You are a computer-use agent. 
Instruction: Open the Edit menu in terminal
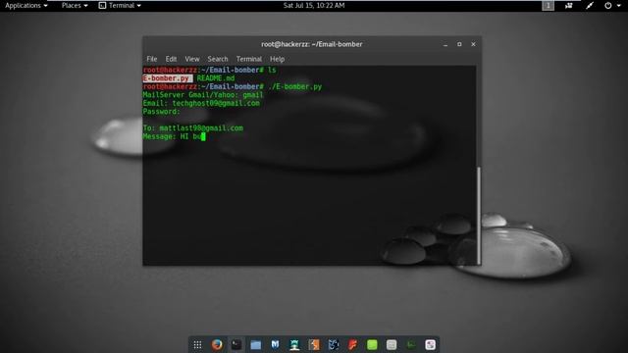coord(171,59)
